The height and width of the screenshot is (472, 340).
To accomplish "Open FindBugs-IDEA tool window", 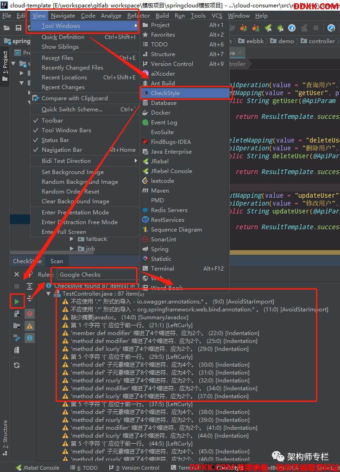I will click(184, 142).
